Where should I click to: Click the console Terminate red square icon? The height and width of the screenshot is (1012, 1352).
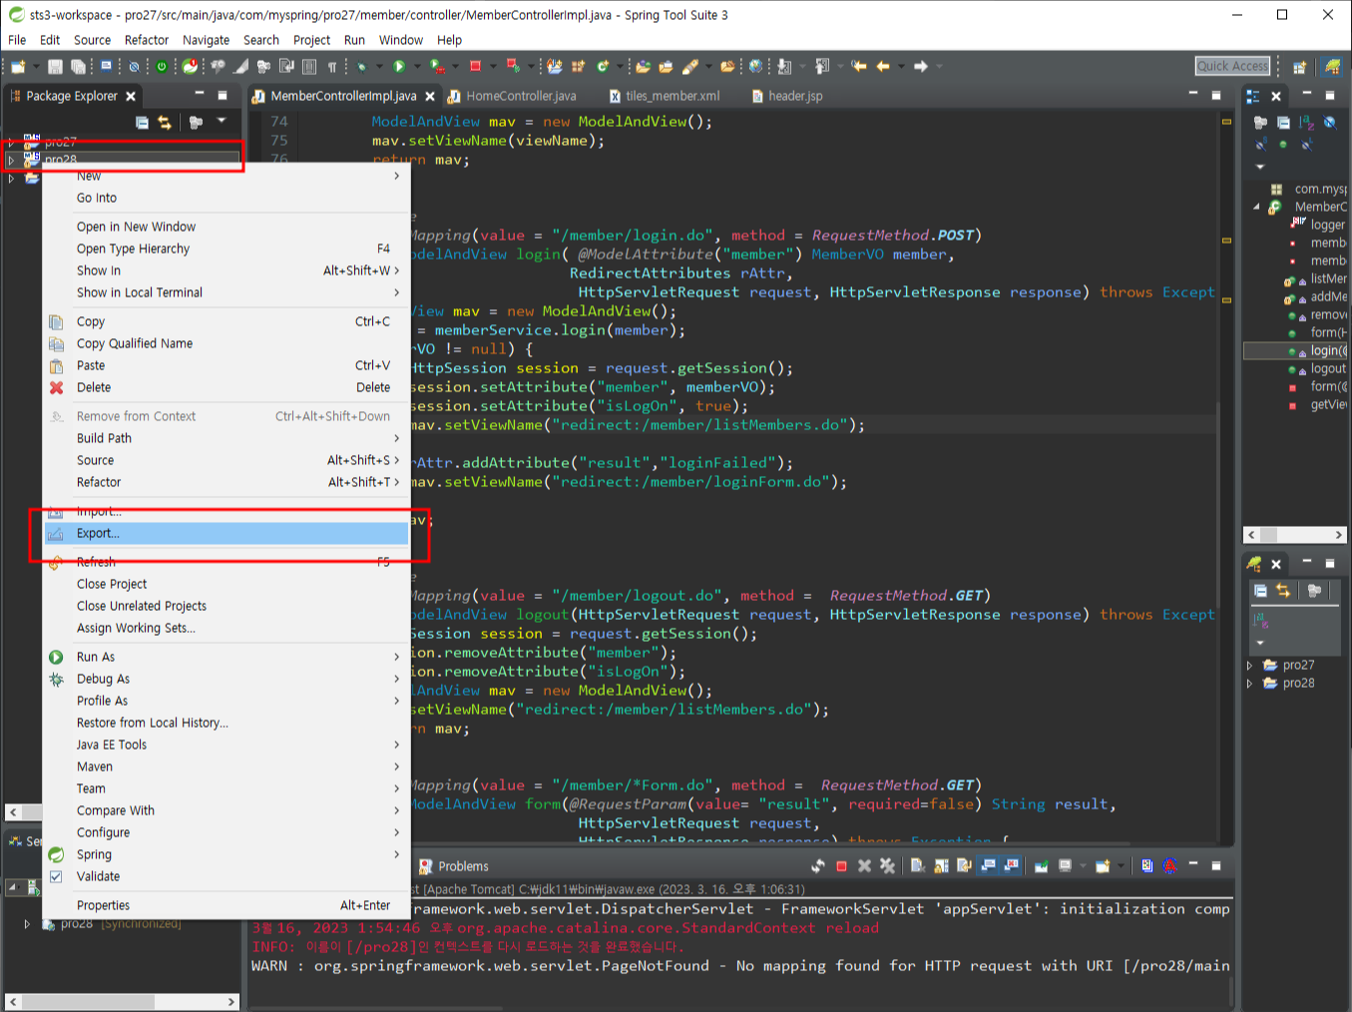[841, 866]
